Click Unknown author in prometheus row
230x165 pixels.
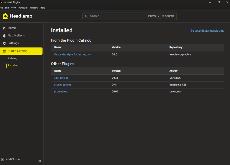pos(175,91)
